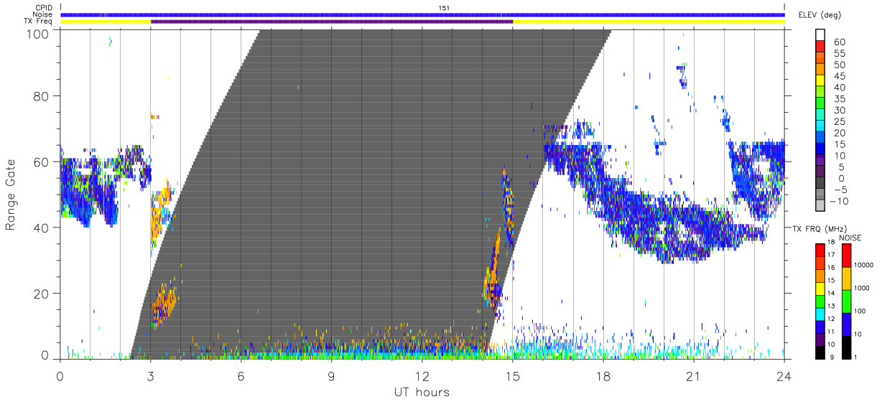Click the 'Noise' label at top left

[42, 14]
